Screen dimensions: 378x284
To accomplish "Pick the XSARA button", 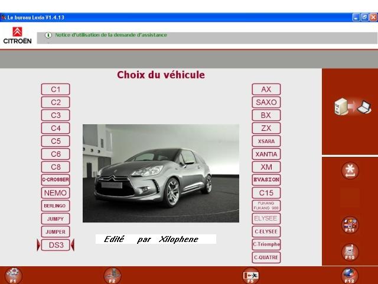I will [266, 141].
